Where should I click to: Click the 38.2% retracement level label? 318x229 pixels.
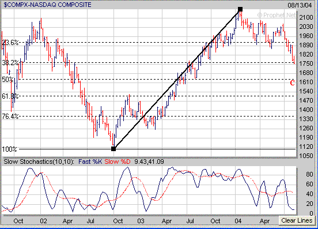[10, 63]
